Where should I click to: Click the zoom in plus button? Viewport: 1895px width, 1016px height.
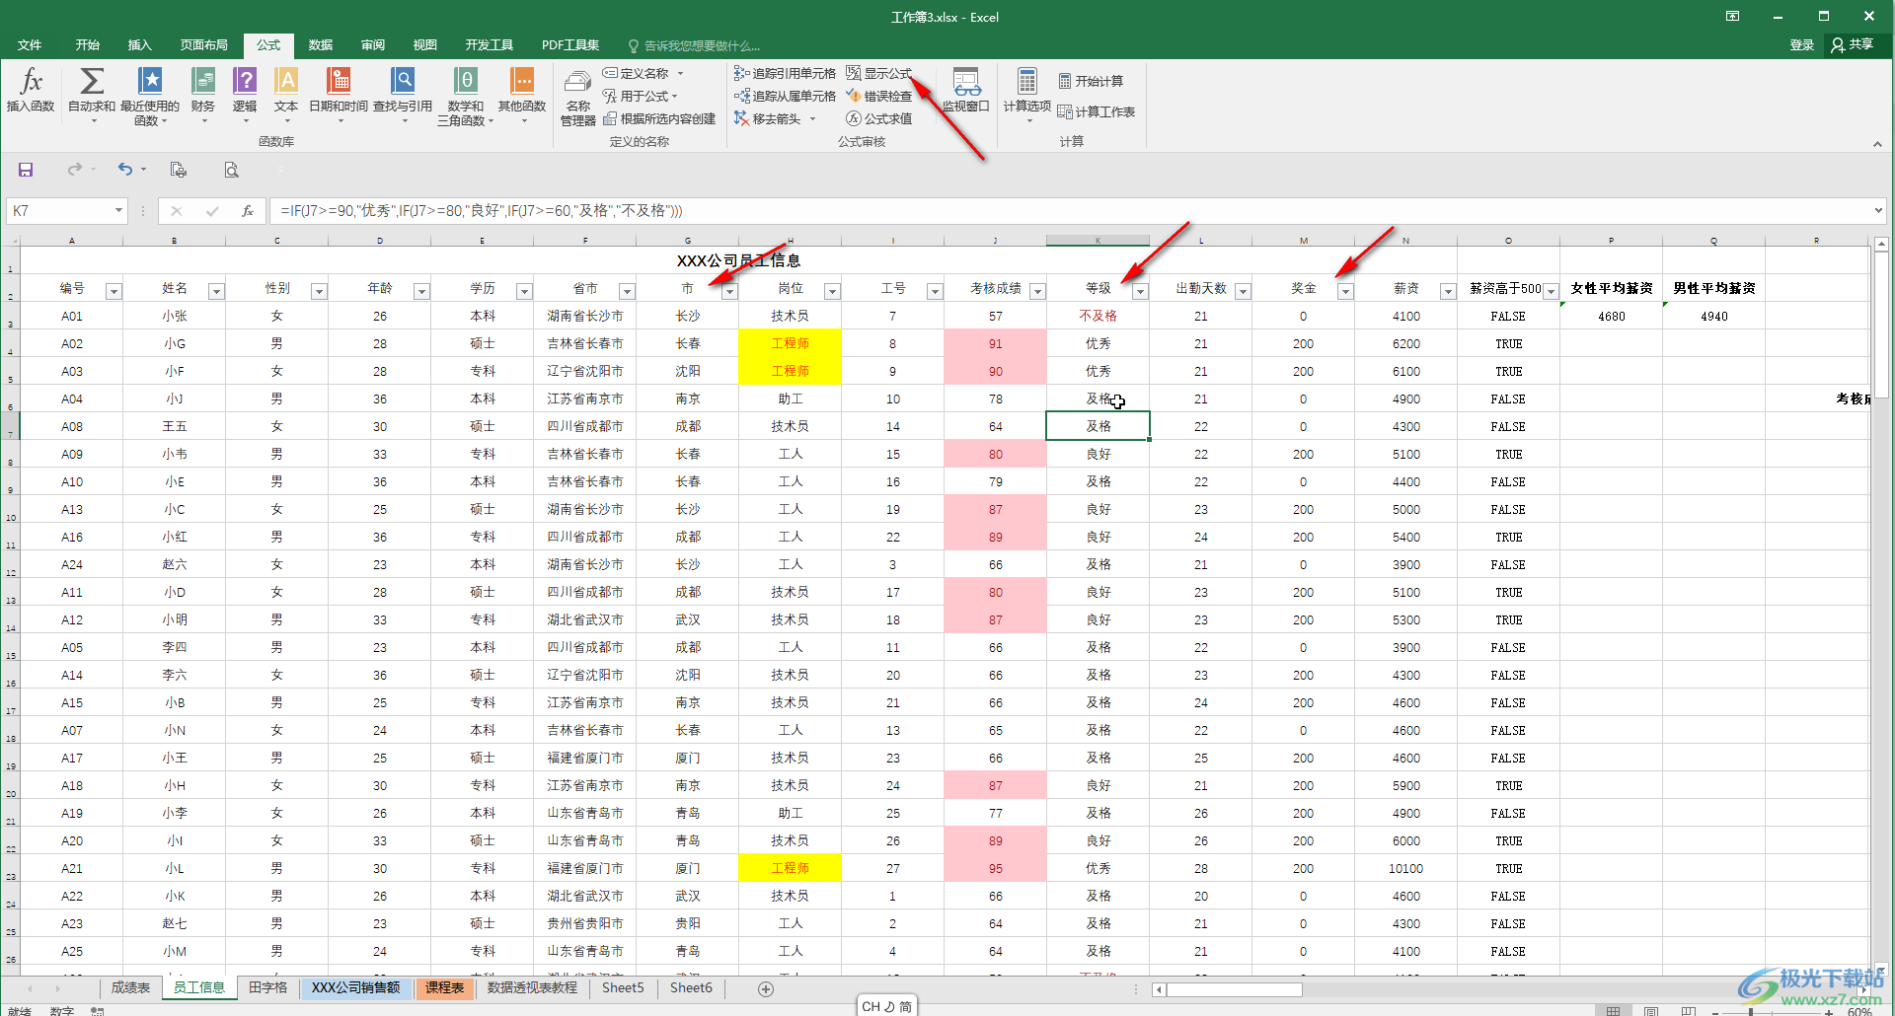(1829, 1011)
